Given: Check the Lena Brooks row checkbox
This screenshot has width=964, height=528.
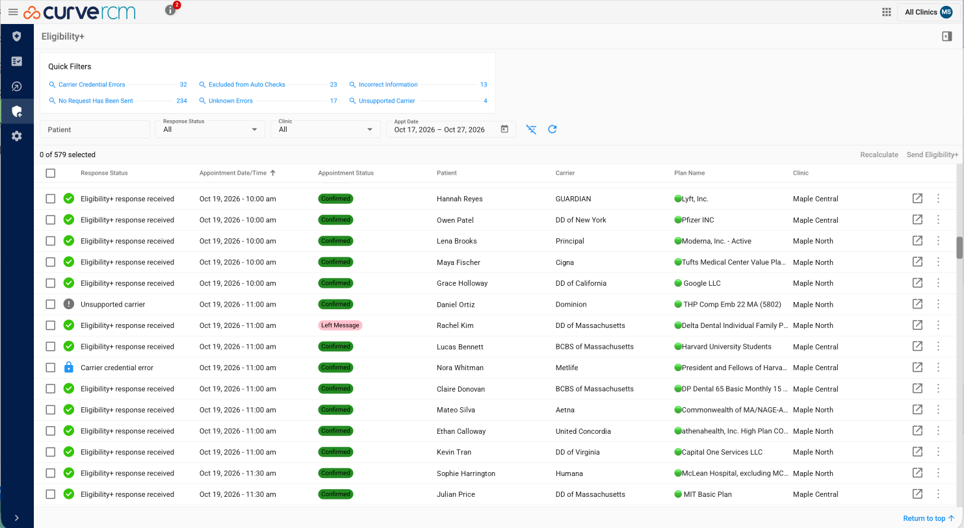Looking at the screenshot, I should pos(51,241).
